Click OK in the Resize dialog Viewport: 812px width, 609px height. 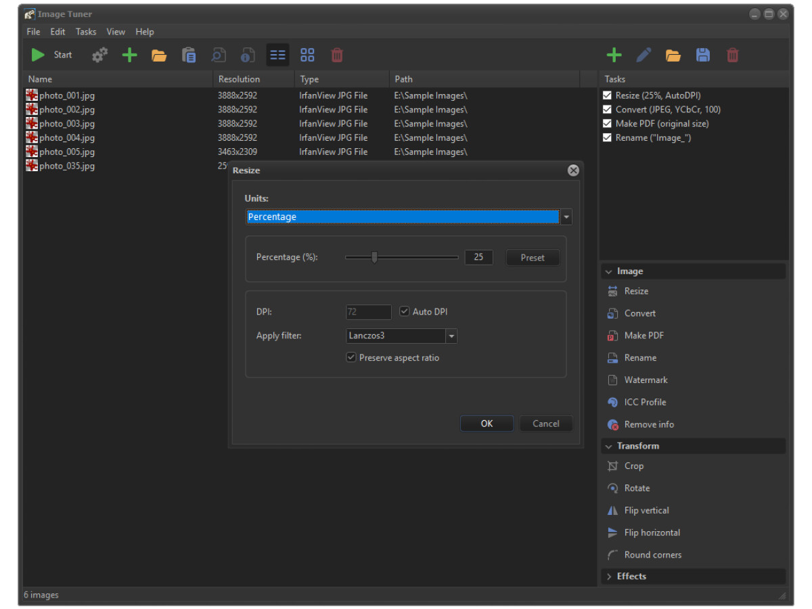(487, 424)
